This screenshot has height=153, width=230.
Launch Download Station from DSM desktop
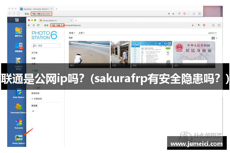pyautogui.click(x=18, y=108)
